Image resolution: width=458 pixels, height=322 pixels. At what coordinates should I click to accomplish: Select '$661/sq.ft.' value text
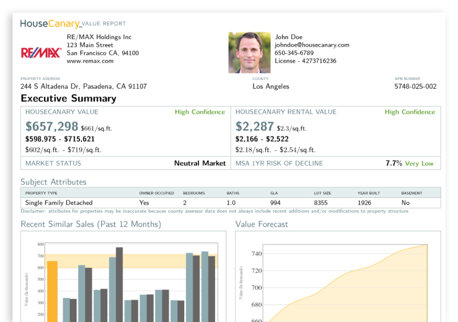[97, 129]
